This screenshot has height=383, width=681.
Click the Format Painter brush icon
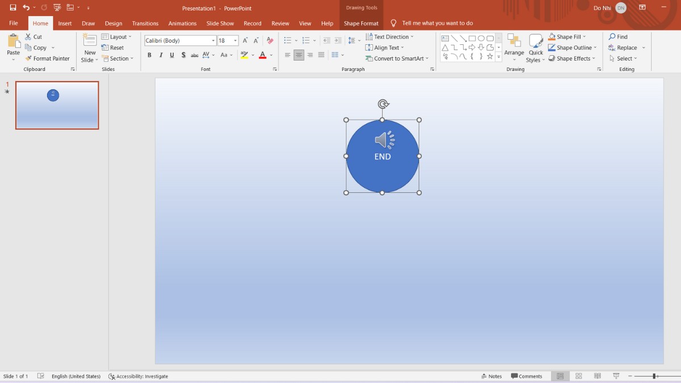click(x=28, y=58)
